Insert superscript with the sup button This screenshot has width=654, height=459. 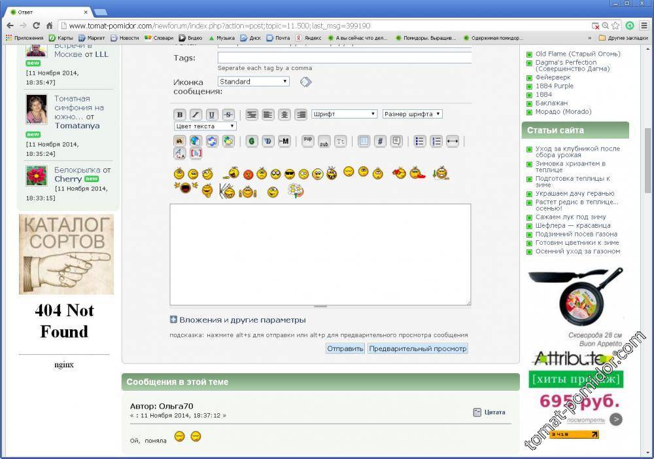[x=307, y=141]
